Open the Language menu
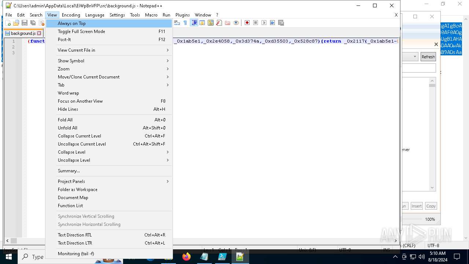Screen dimensions: 469x264 (x=95, y=15)
